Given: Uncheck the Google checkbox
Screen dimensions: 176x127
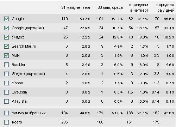Looking at the screenshot, I should [x=6, y=19].
